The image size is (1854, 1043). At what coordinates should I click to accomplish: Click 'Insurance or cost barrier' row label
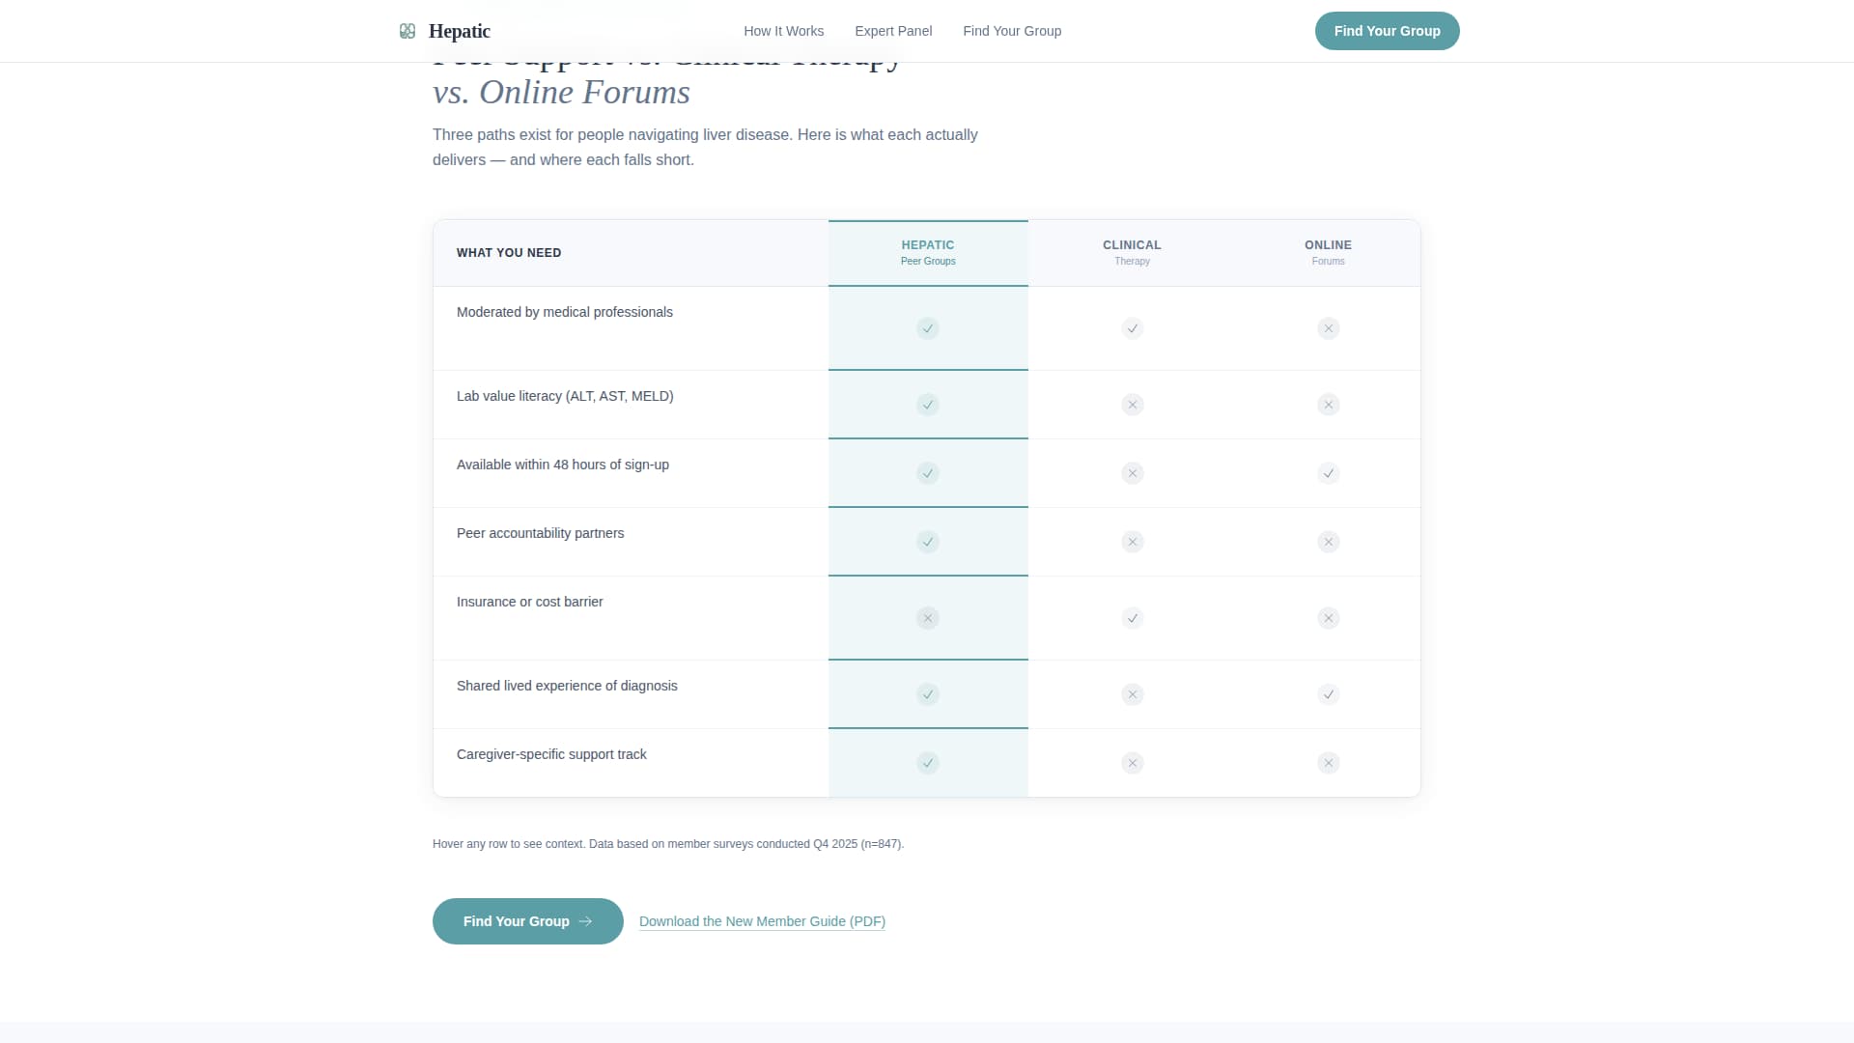[530, 602]
